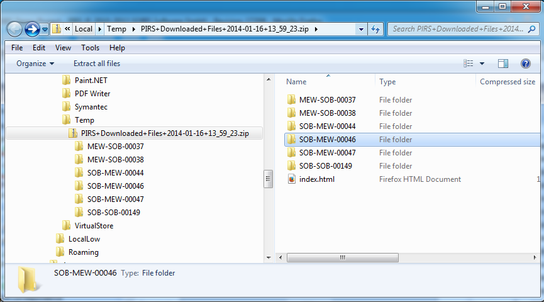Open the Organize dropdown menu
The image size is (544, 302).
35,64
